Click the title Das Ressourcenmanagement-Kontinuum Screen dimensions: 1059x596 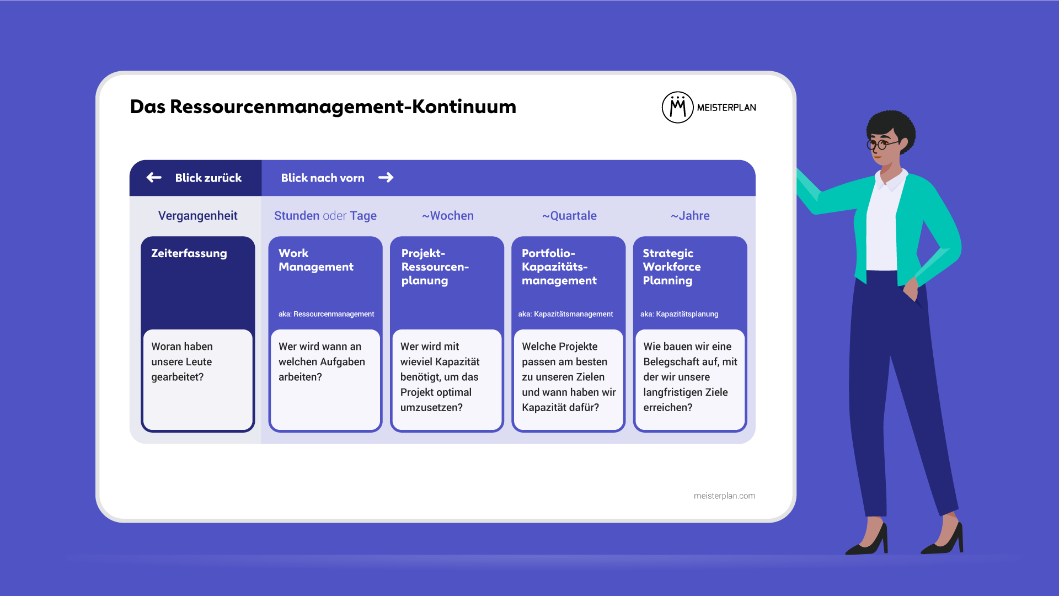tap(323, 107)
